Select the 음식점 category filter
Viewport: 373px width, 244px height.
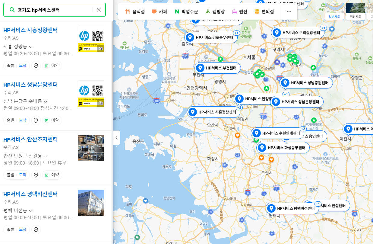click(135, 11)
